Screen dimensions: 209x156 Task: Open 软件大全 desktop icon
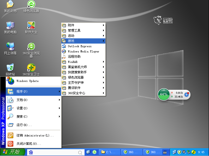click(x=31, y=26)
